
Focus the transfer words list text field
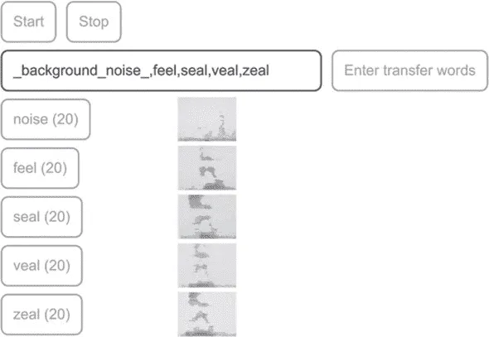click(x=162, y=70)
